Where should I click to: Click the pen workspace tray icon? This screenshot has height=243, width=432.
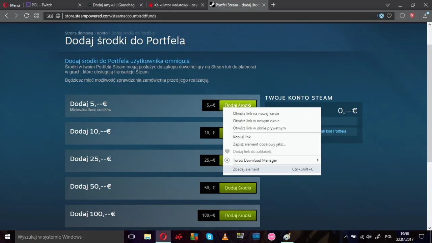pos(378,237)
